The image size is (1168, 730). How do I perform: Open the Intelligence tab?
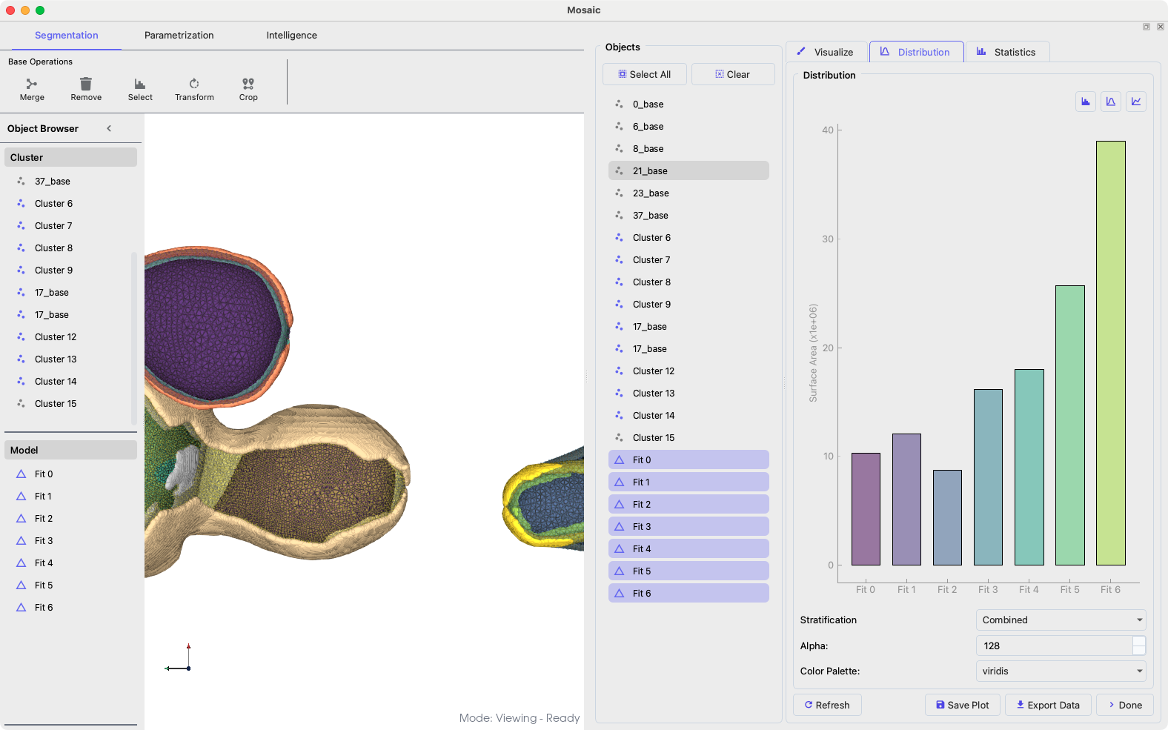292,36
